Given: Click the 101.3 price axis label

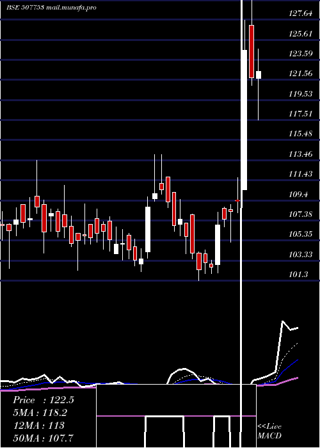Looking at the screenshot, I should click(x=299, y=275).
